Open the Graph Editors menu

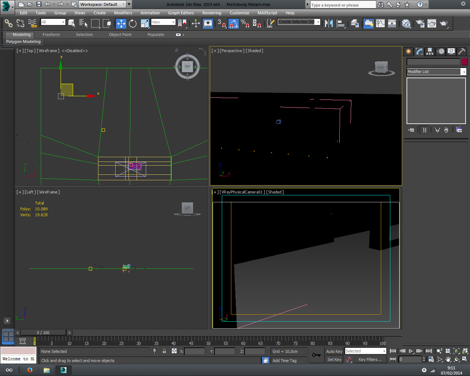[x=181, y=13]
